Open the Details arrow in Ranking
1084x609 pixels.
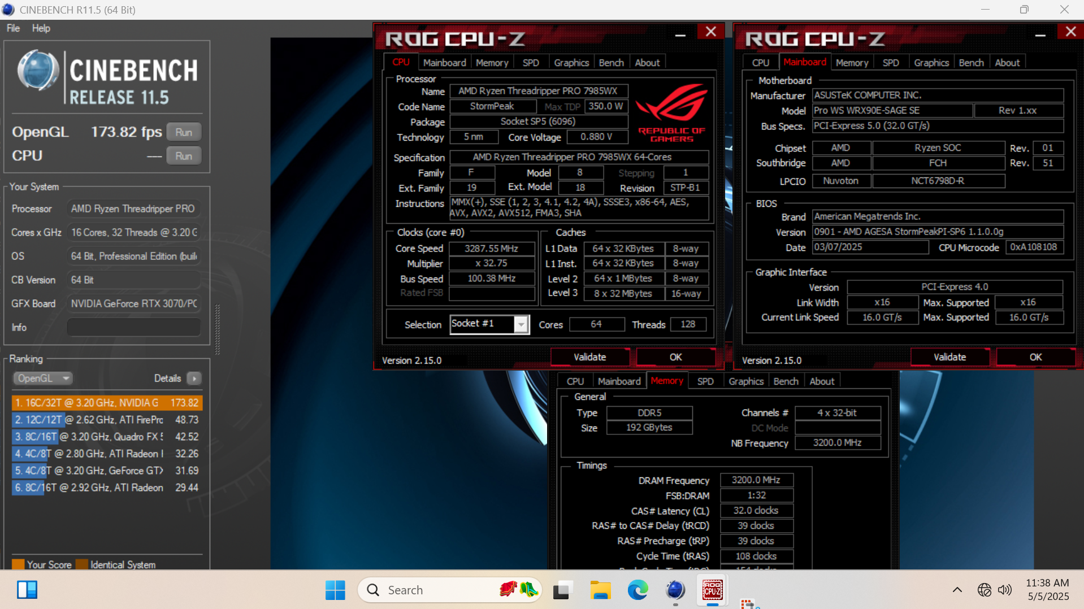click(x=194, y=379)
